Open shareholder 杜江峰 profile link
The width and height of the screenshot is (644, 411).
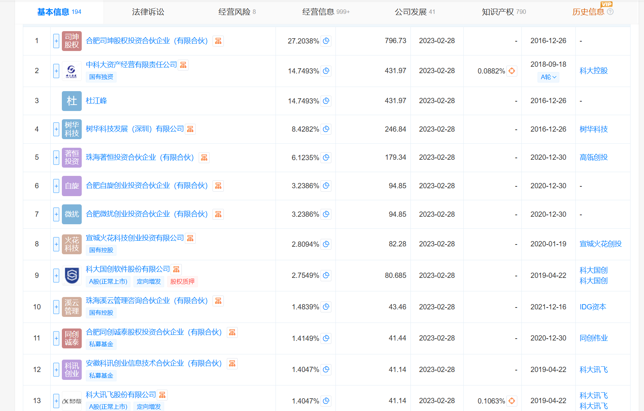point(96,101)
